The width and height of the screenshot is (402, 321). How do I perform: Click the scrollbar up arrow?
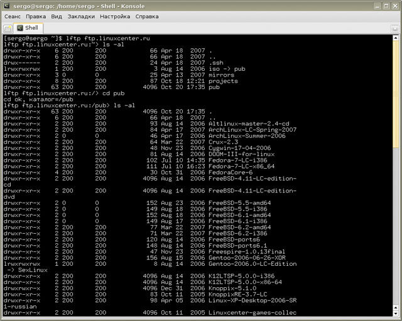[396, 38]
